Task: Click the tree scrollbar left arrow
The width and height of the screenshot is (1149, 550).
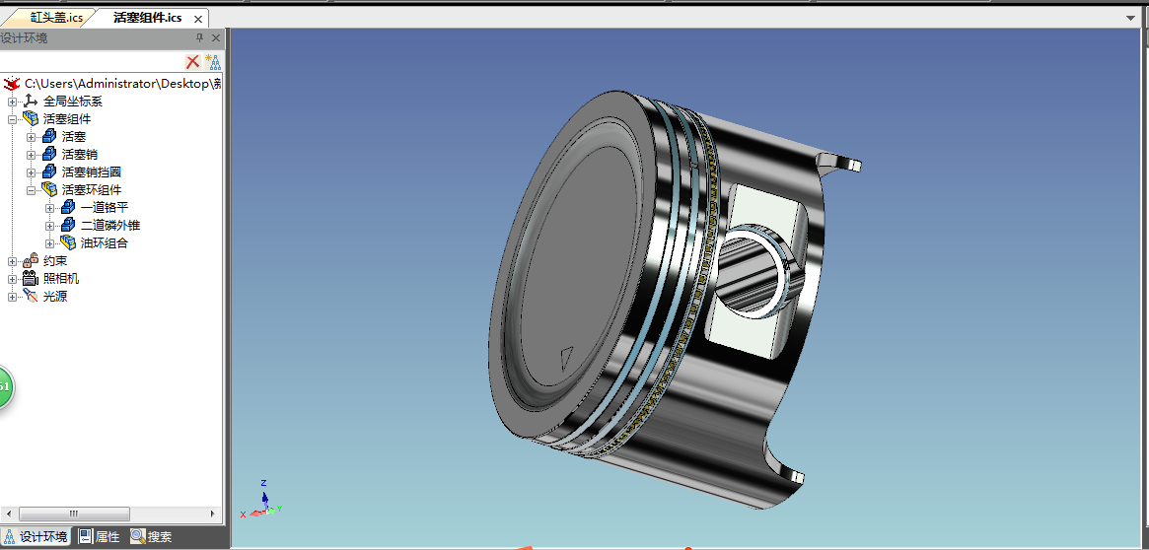Action: tap(8, 515)
